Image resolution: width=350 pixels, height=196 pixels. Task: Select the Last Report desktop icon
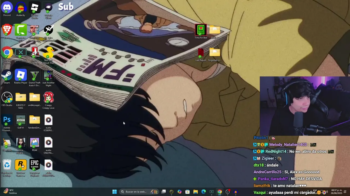[x=201, y=54]
